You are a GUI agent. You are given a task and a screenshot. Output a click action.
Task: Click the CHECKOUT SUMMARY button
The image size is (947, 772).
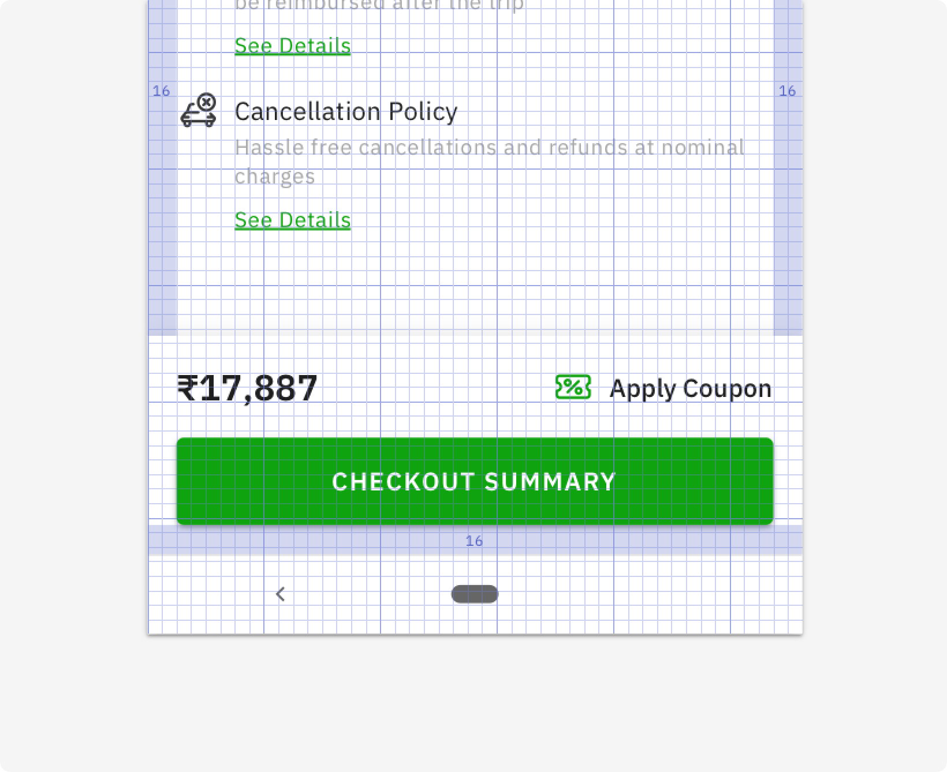(x=475, y=481)
